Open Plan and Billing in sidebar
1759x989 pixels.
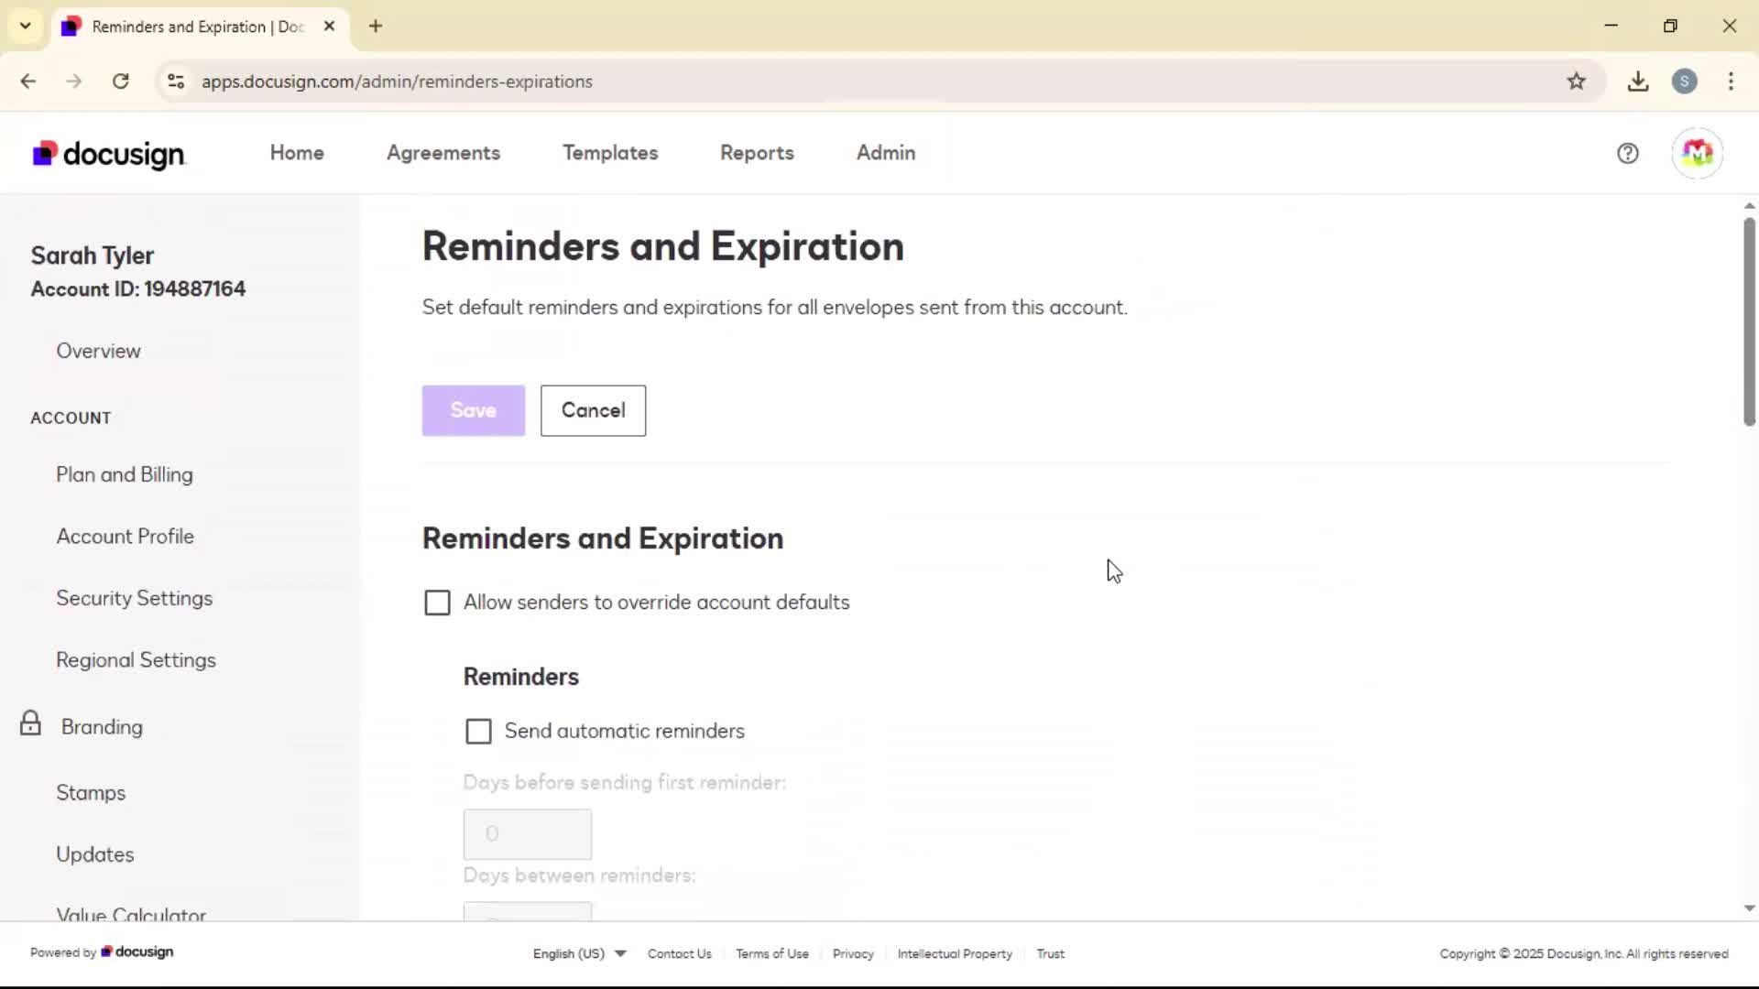tap(125, 474)
